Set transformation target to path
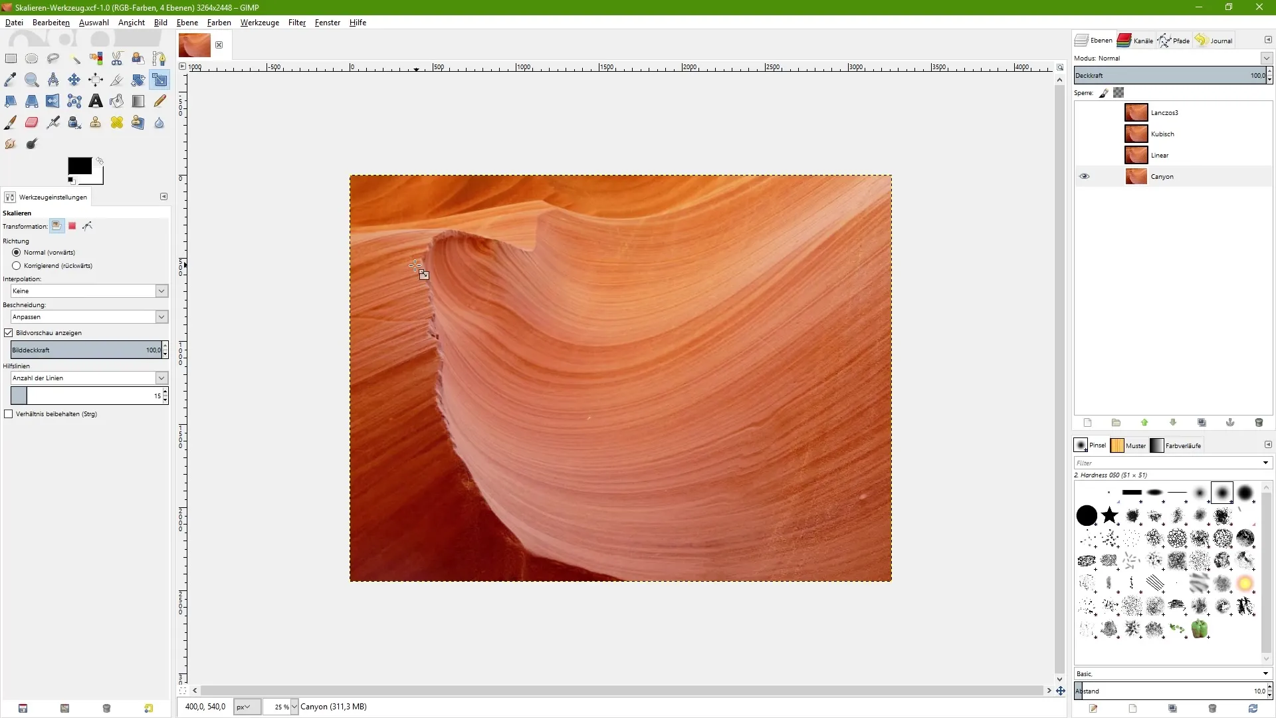 pyautogui.click(x=88, y=226)
